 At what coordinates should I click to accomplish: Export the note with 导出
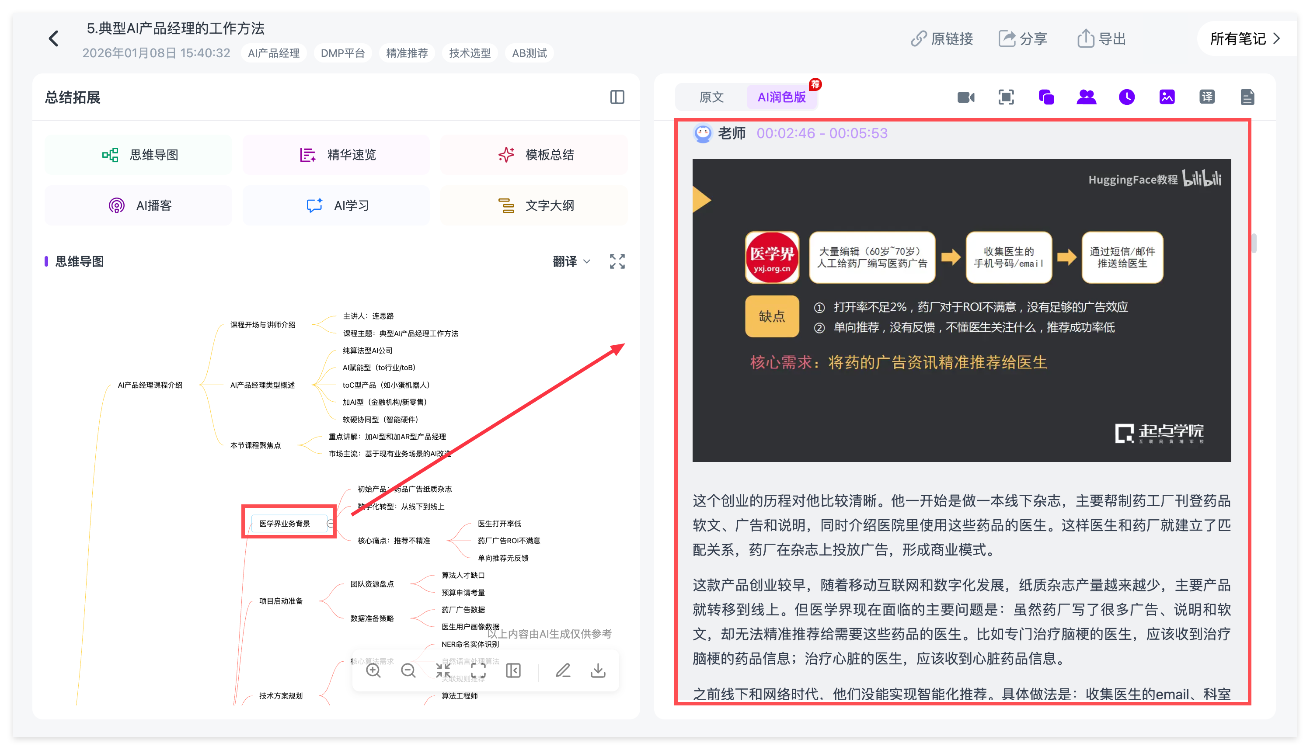(x=1101, y=38)
